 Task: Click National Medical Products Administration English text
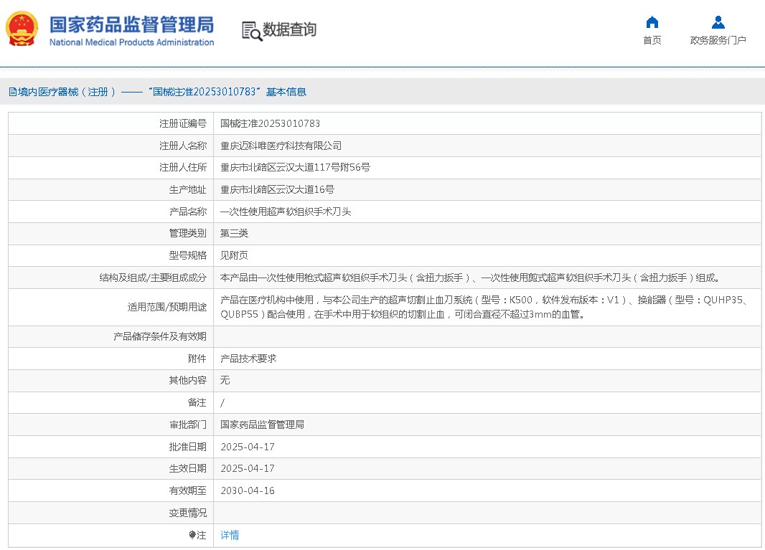tap(131, 42)
